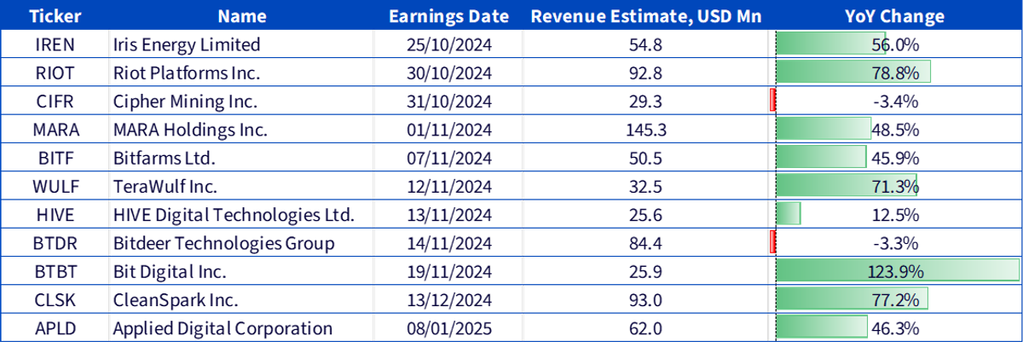Click revenue estimate value 50.5
The image size is (1023, 342).
[x=644, y=158]
